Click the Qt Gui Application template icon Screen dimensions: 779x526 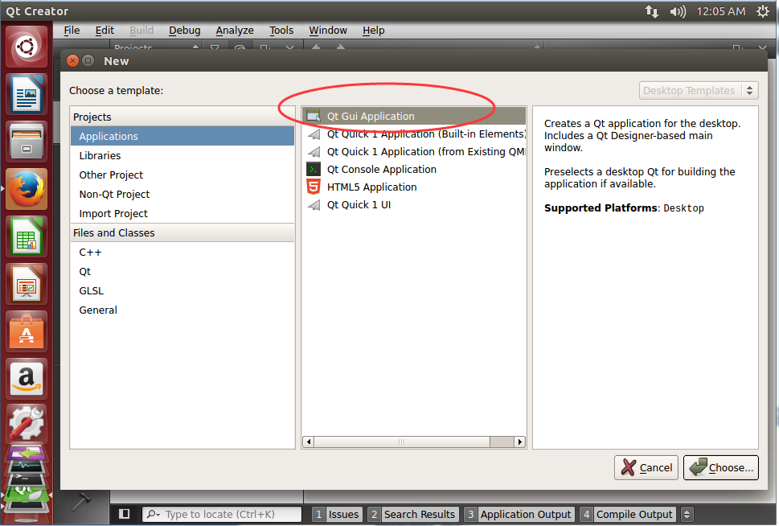[x=314, y=117]
